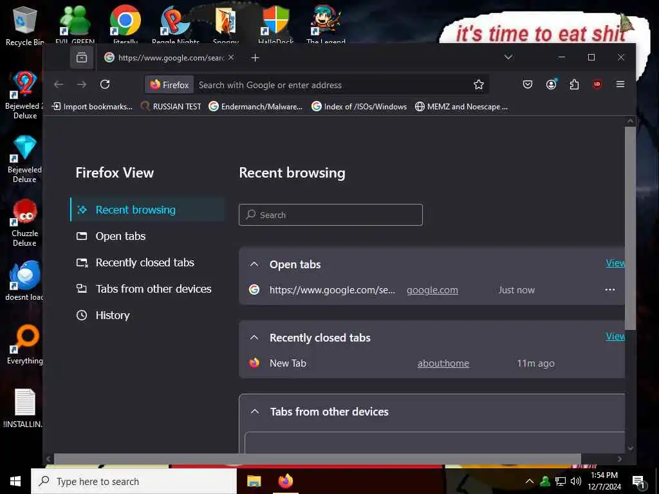Click the Firefox identity badge in address bar

[x=170, y=85]
